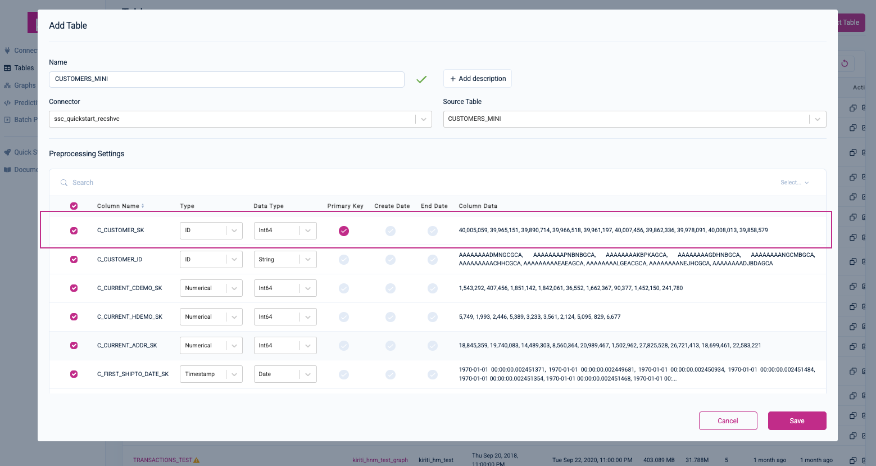Uncheck the C_CURRENT_HDEMO_SK row checkbox
This screenshot has width=876, height=466.
[74, 316]
